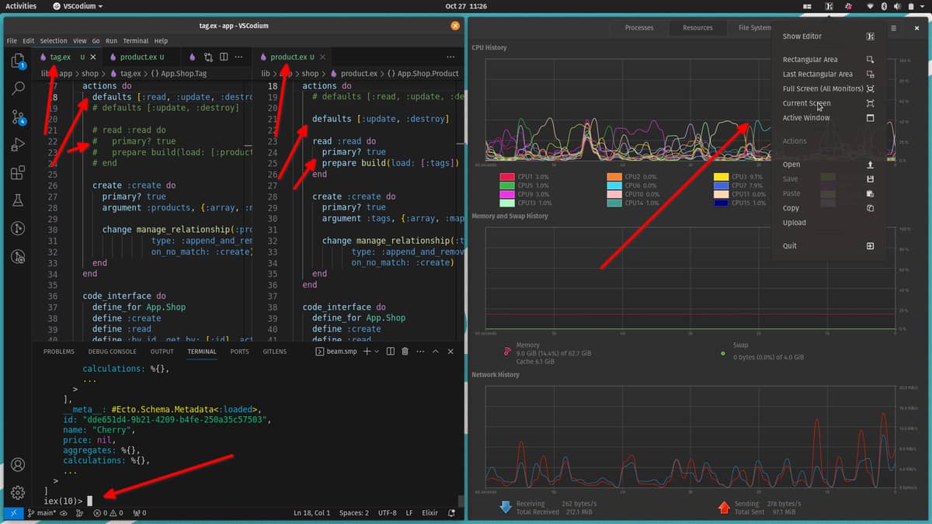
Task: Open the Terminal menu in the menu bar
Action: point(135,40)
